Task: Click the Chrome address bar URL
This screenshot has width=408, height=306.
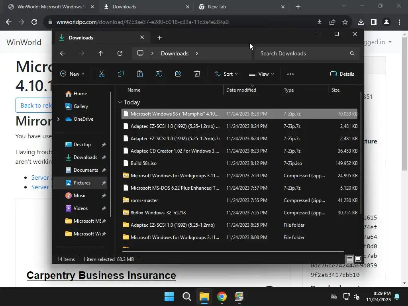Action: (142, 22)
